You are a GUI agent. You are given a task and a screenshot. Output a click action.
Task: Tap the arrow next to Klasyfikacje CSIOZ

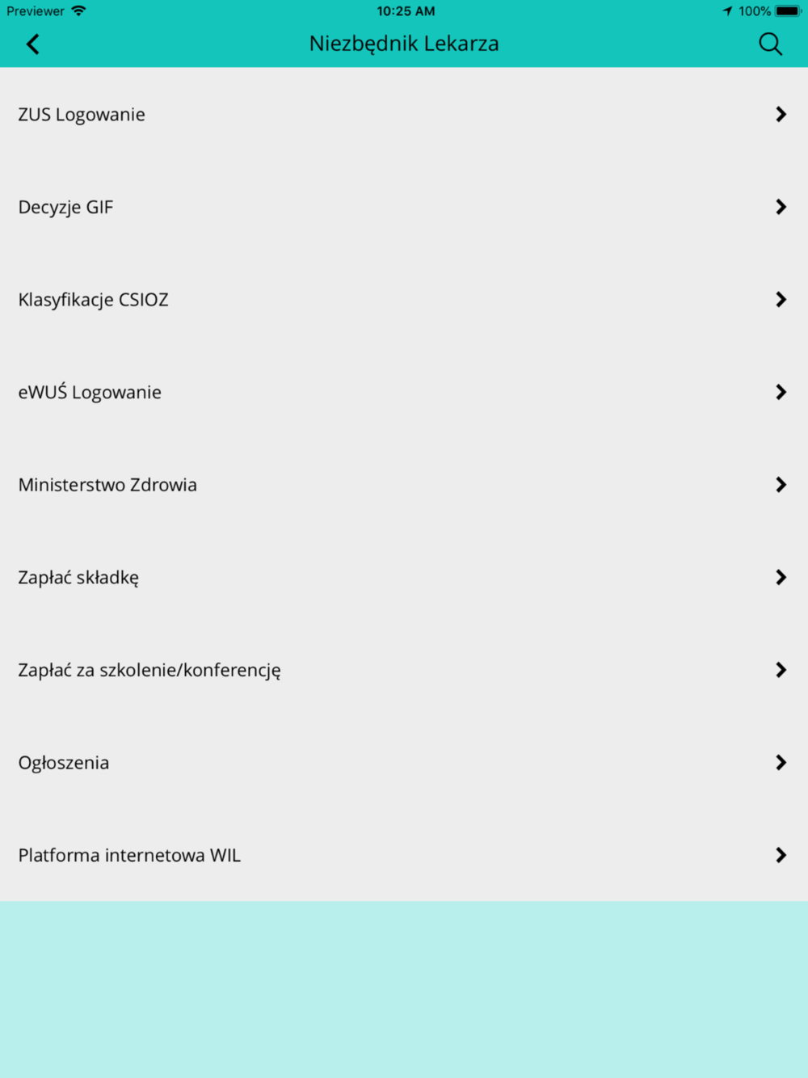point(781,300)
